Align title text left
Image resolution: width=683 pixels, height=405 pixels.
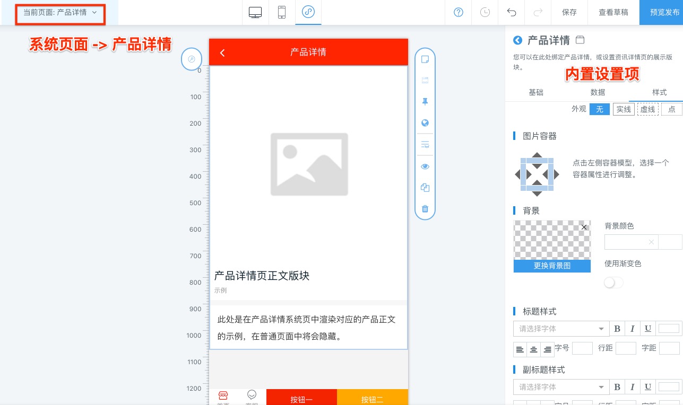point(520,349)
